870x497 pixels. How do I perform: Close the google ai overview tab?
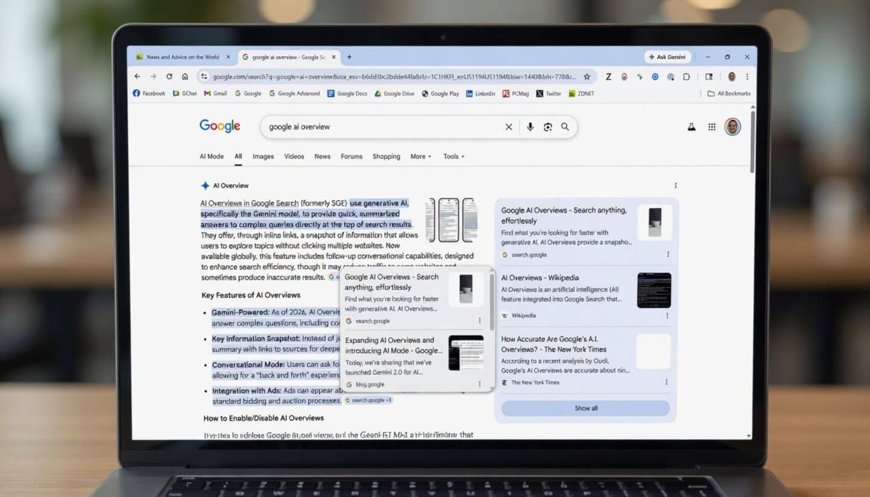pyautogui.click(x=334, y=57)
